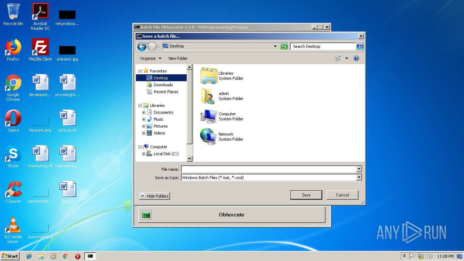Collapse the Computer tree group
This screenshot has width=464, height=261.
[x=140, y=147]
